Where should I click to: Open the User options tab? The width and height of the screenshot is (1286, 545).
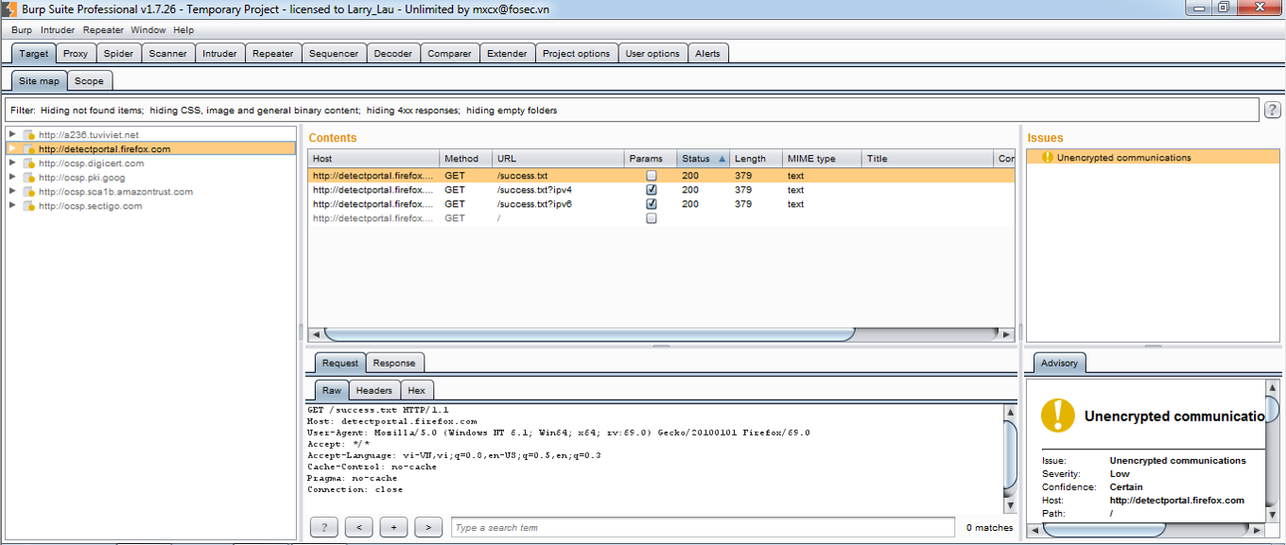pyautogui.click(x=652, y=54)
